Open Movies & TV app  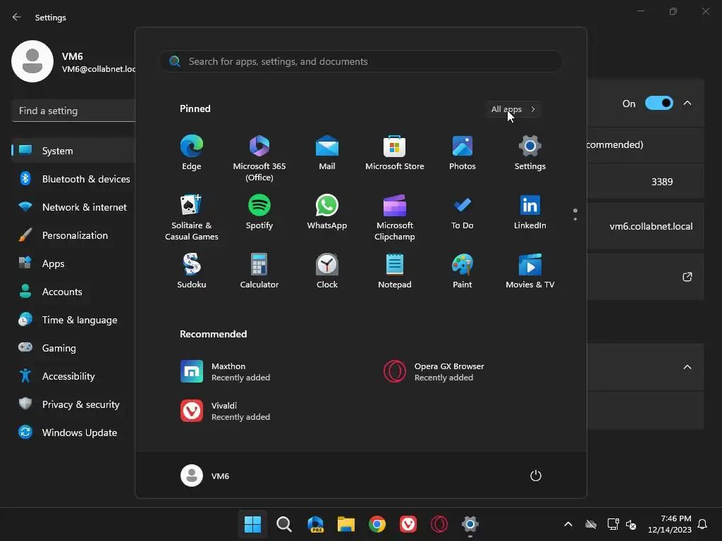point(530,271)
